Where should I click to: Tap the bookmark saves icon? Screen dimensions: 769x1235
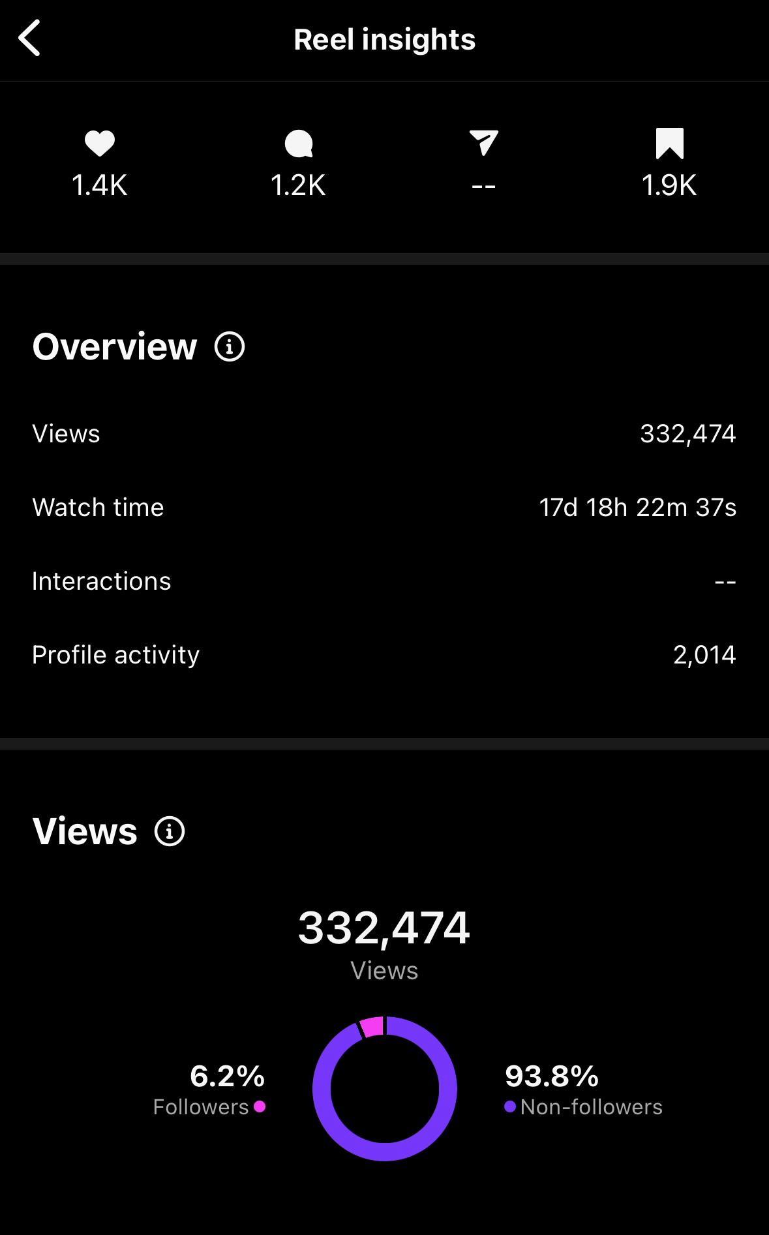(x=669, y=143)
